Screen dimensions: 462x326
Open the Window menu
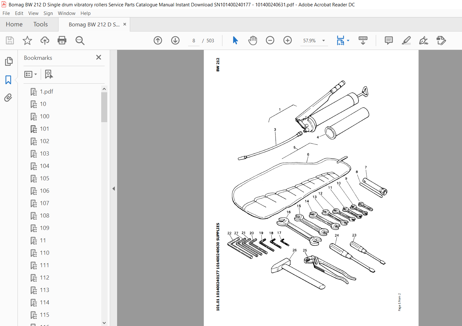point(66,13)
